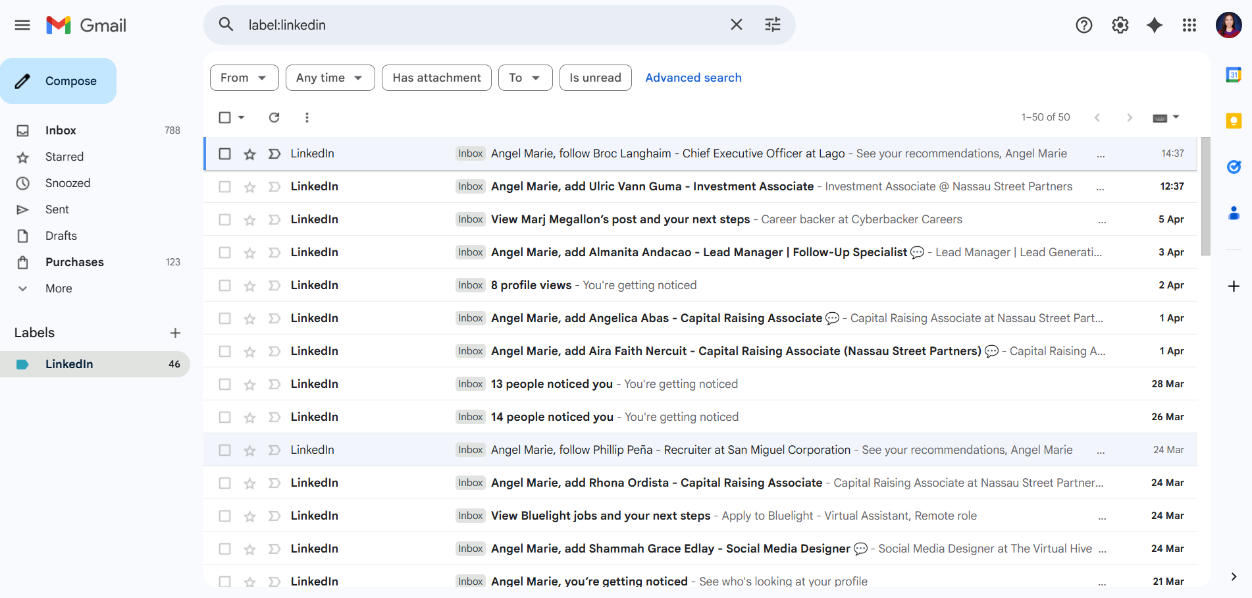Expand the From filter dropdown
The image size is (1252, 598).
244,78
